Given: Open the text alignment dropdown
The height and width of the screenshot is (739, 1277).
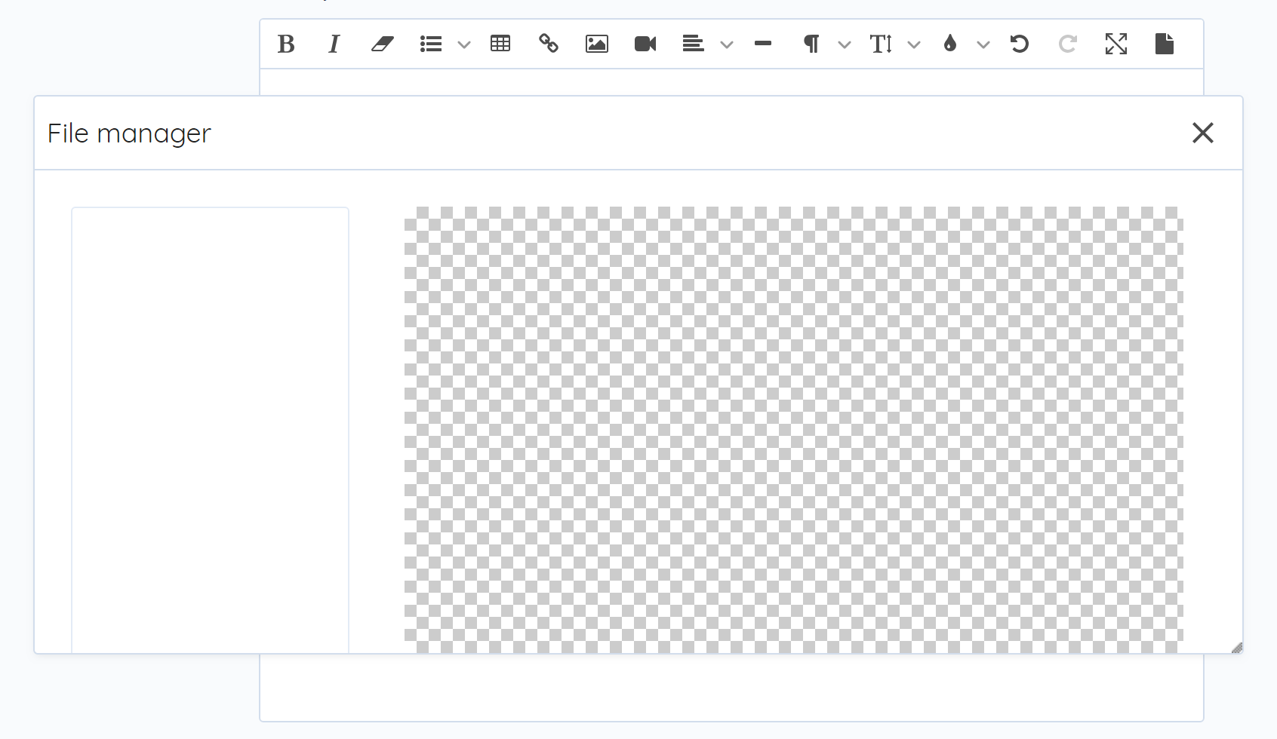Looking at the screenshot, I should (x=727, y=45).
